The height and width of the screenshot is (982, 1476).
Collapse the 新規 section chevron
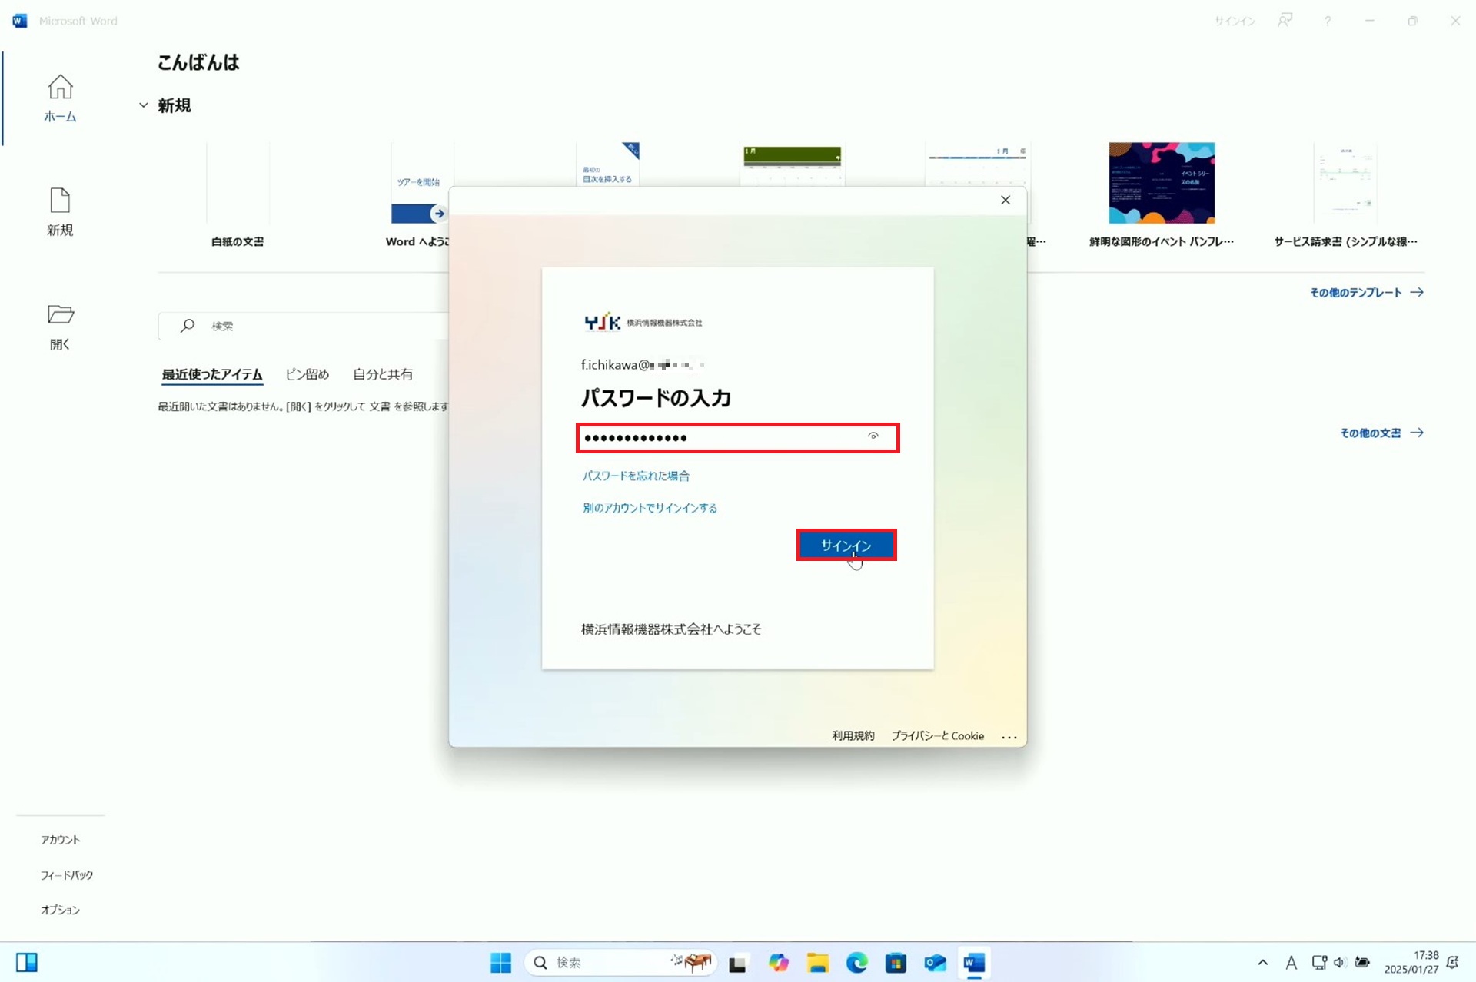[x=144, y=105]
